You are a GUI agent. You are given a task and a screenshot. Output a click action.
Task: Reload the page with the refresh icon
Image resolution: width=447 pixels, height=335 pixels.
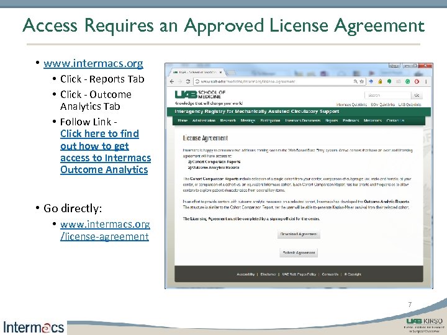click(188, 81)
